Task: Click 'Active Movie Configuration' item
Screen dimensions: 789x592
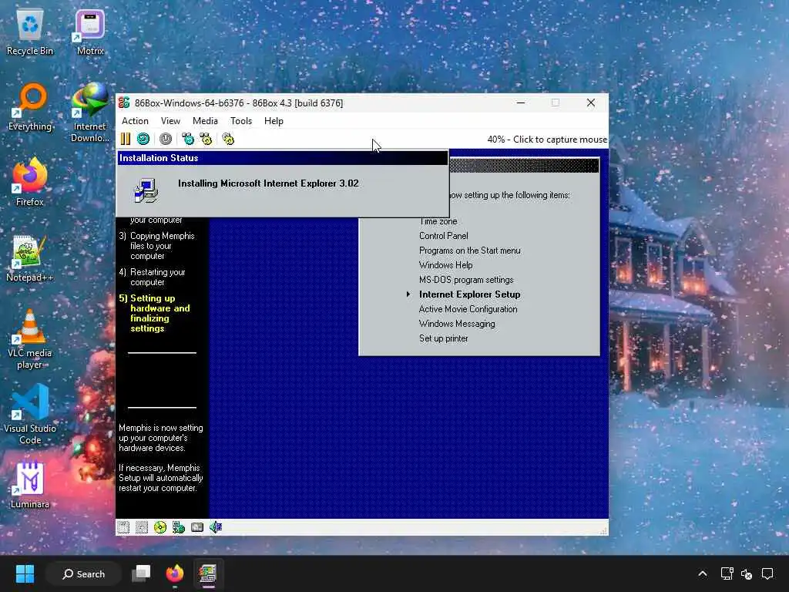Action: [x=468, y=309]
